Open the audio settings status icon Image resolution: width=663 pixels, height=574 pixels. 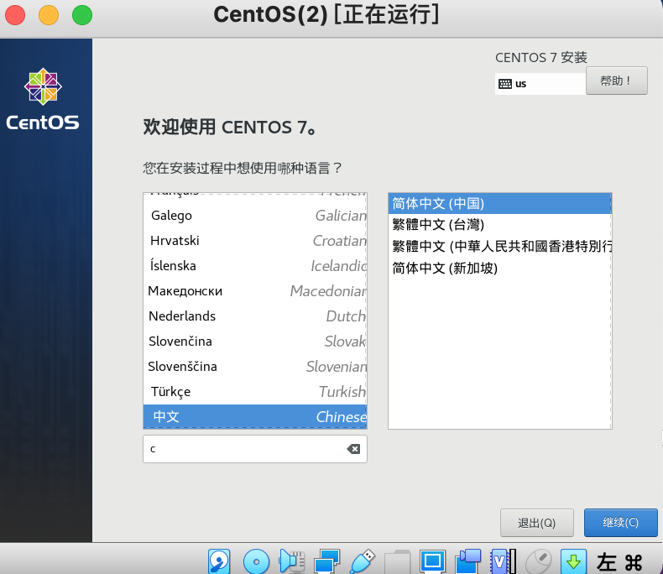[x=292, y=561]
